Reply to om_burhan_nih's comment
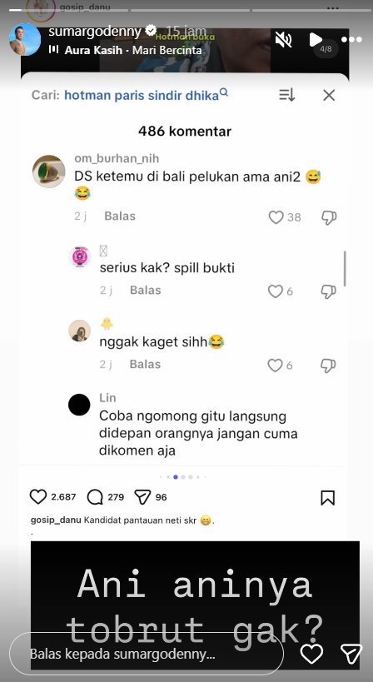373x682 pixels. [120, 217]
